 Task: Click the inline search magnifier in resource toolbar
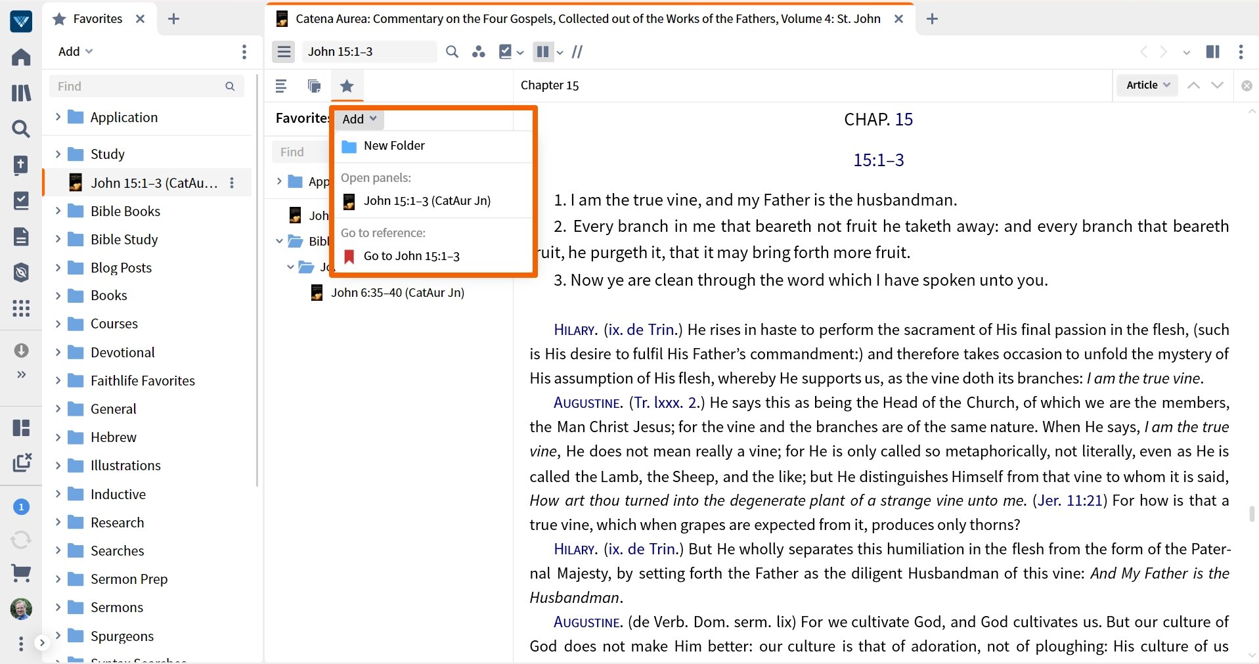tap(452, 51)
